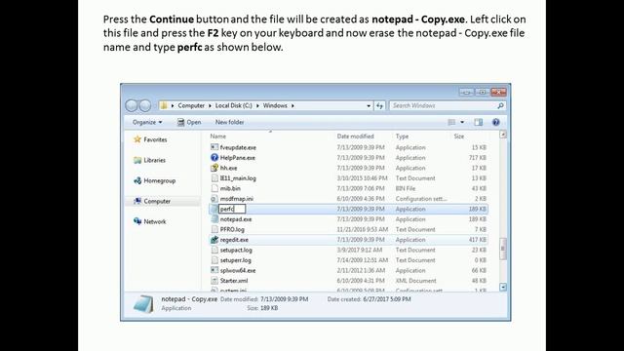Image resolution: width=624 pixels, height=351 pixels.
Task: Click the Open toolbar button
Action: 189,122
